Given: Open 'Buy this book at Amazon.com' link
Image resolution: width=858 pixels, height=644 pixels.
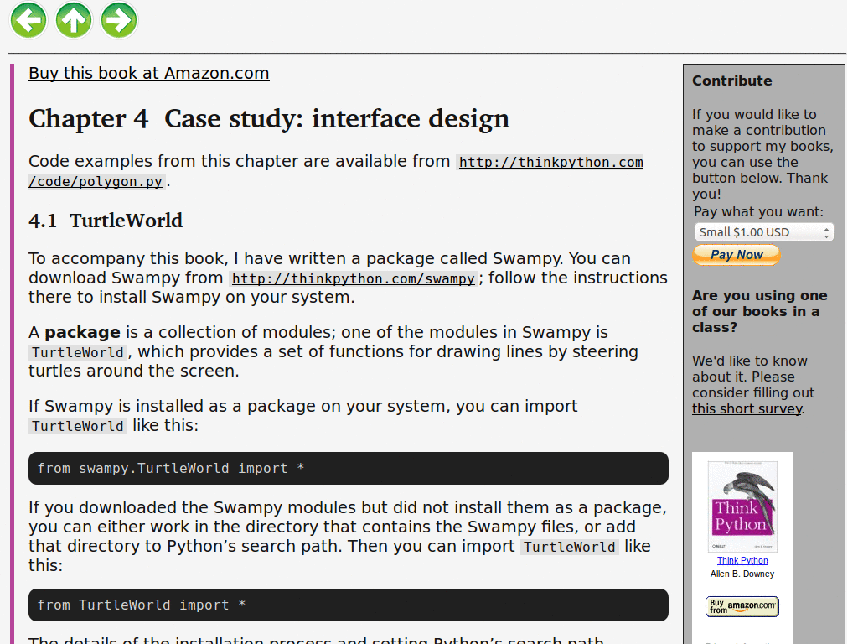Looking at the screenshot, I should tap(149, 73).
